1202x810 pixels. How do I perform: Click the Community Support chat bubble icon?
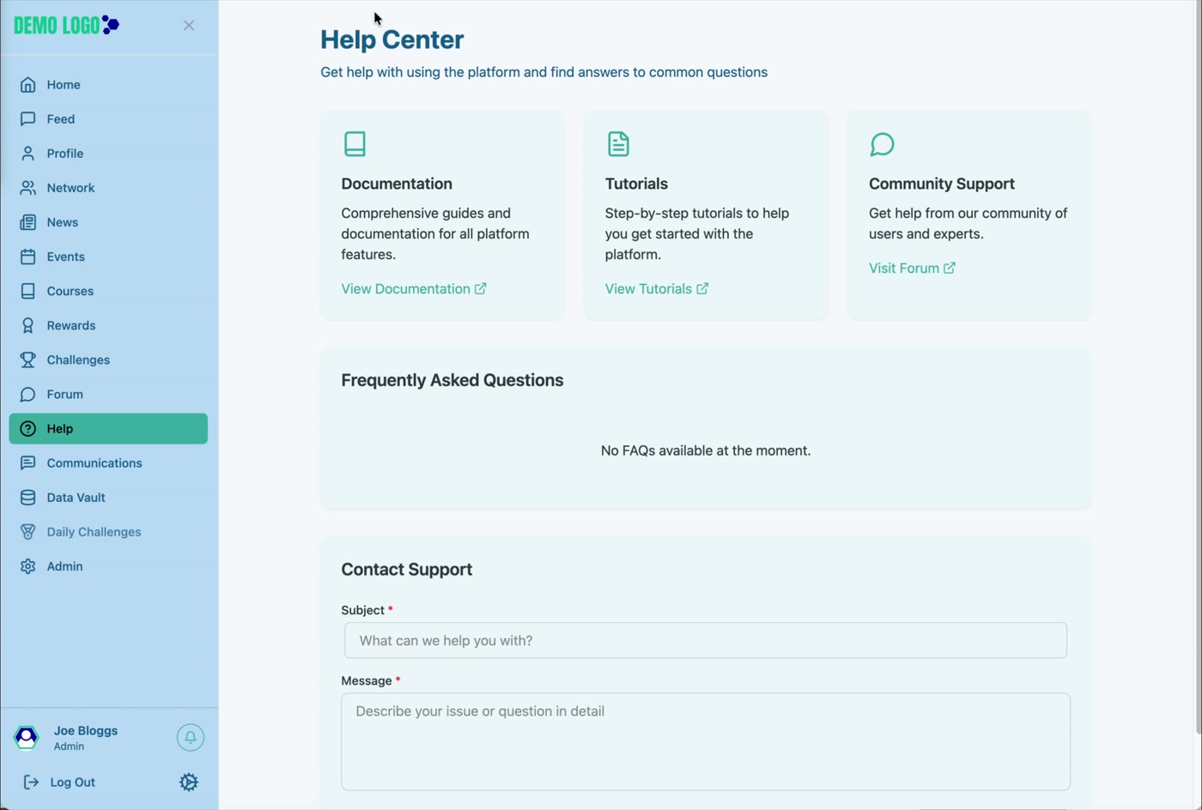pos(882,143)
